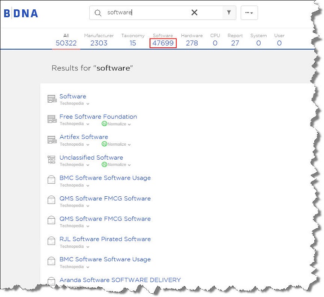Open the Artifex Software result

(84, 137)
